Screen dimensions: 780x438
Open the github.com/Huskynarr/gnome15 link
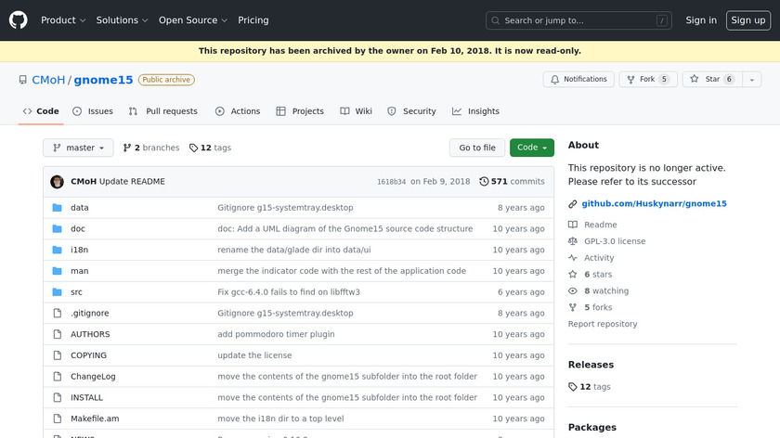[x=654, y=203]
